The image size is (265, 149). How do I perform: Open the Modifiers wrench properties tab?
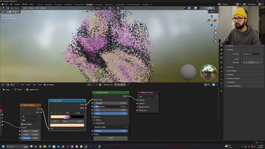click(222, 72)
